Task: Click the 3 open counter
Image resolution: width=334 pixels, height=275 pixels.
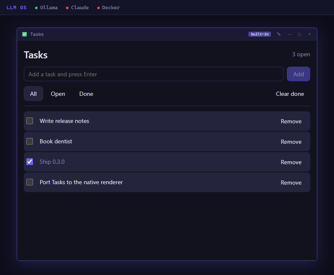Action: tap(301, 55)
